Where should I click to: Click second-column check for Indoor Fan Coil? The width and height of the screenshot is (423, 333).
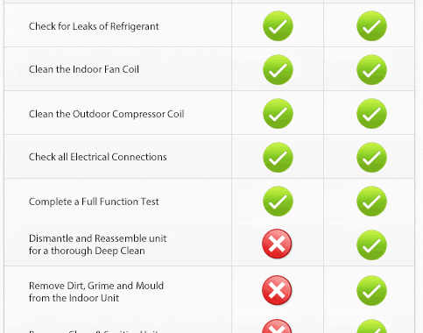[x=371, y=70]
